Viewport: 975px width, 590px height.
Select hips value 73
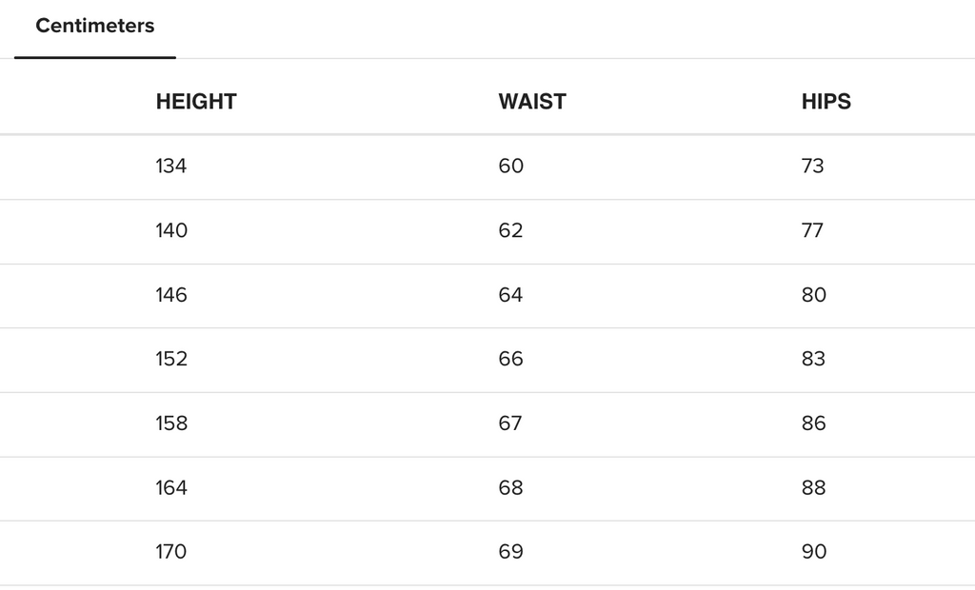point(813,167)
